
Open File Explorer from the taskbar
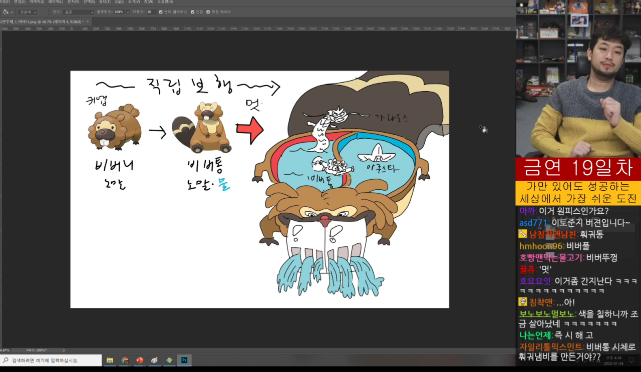[x=110, y=360]
